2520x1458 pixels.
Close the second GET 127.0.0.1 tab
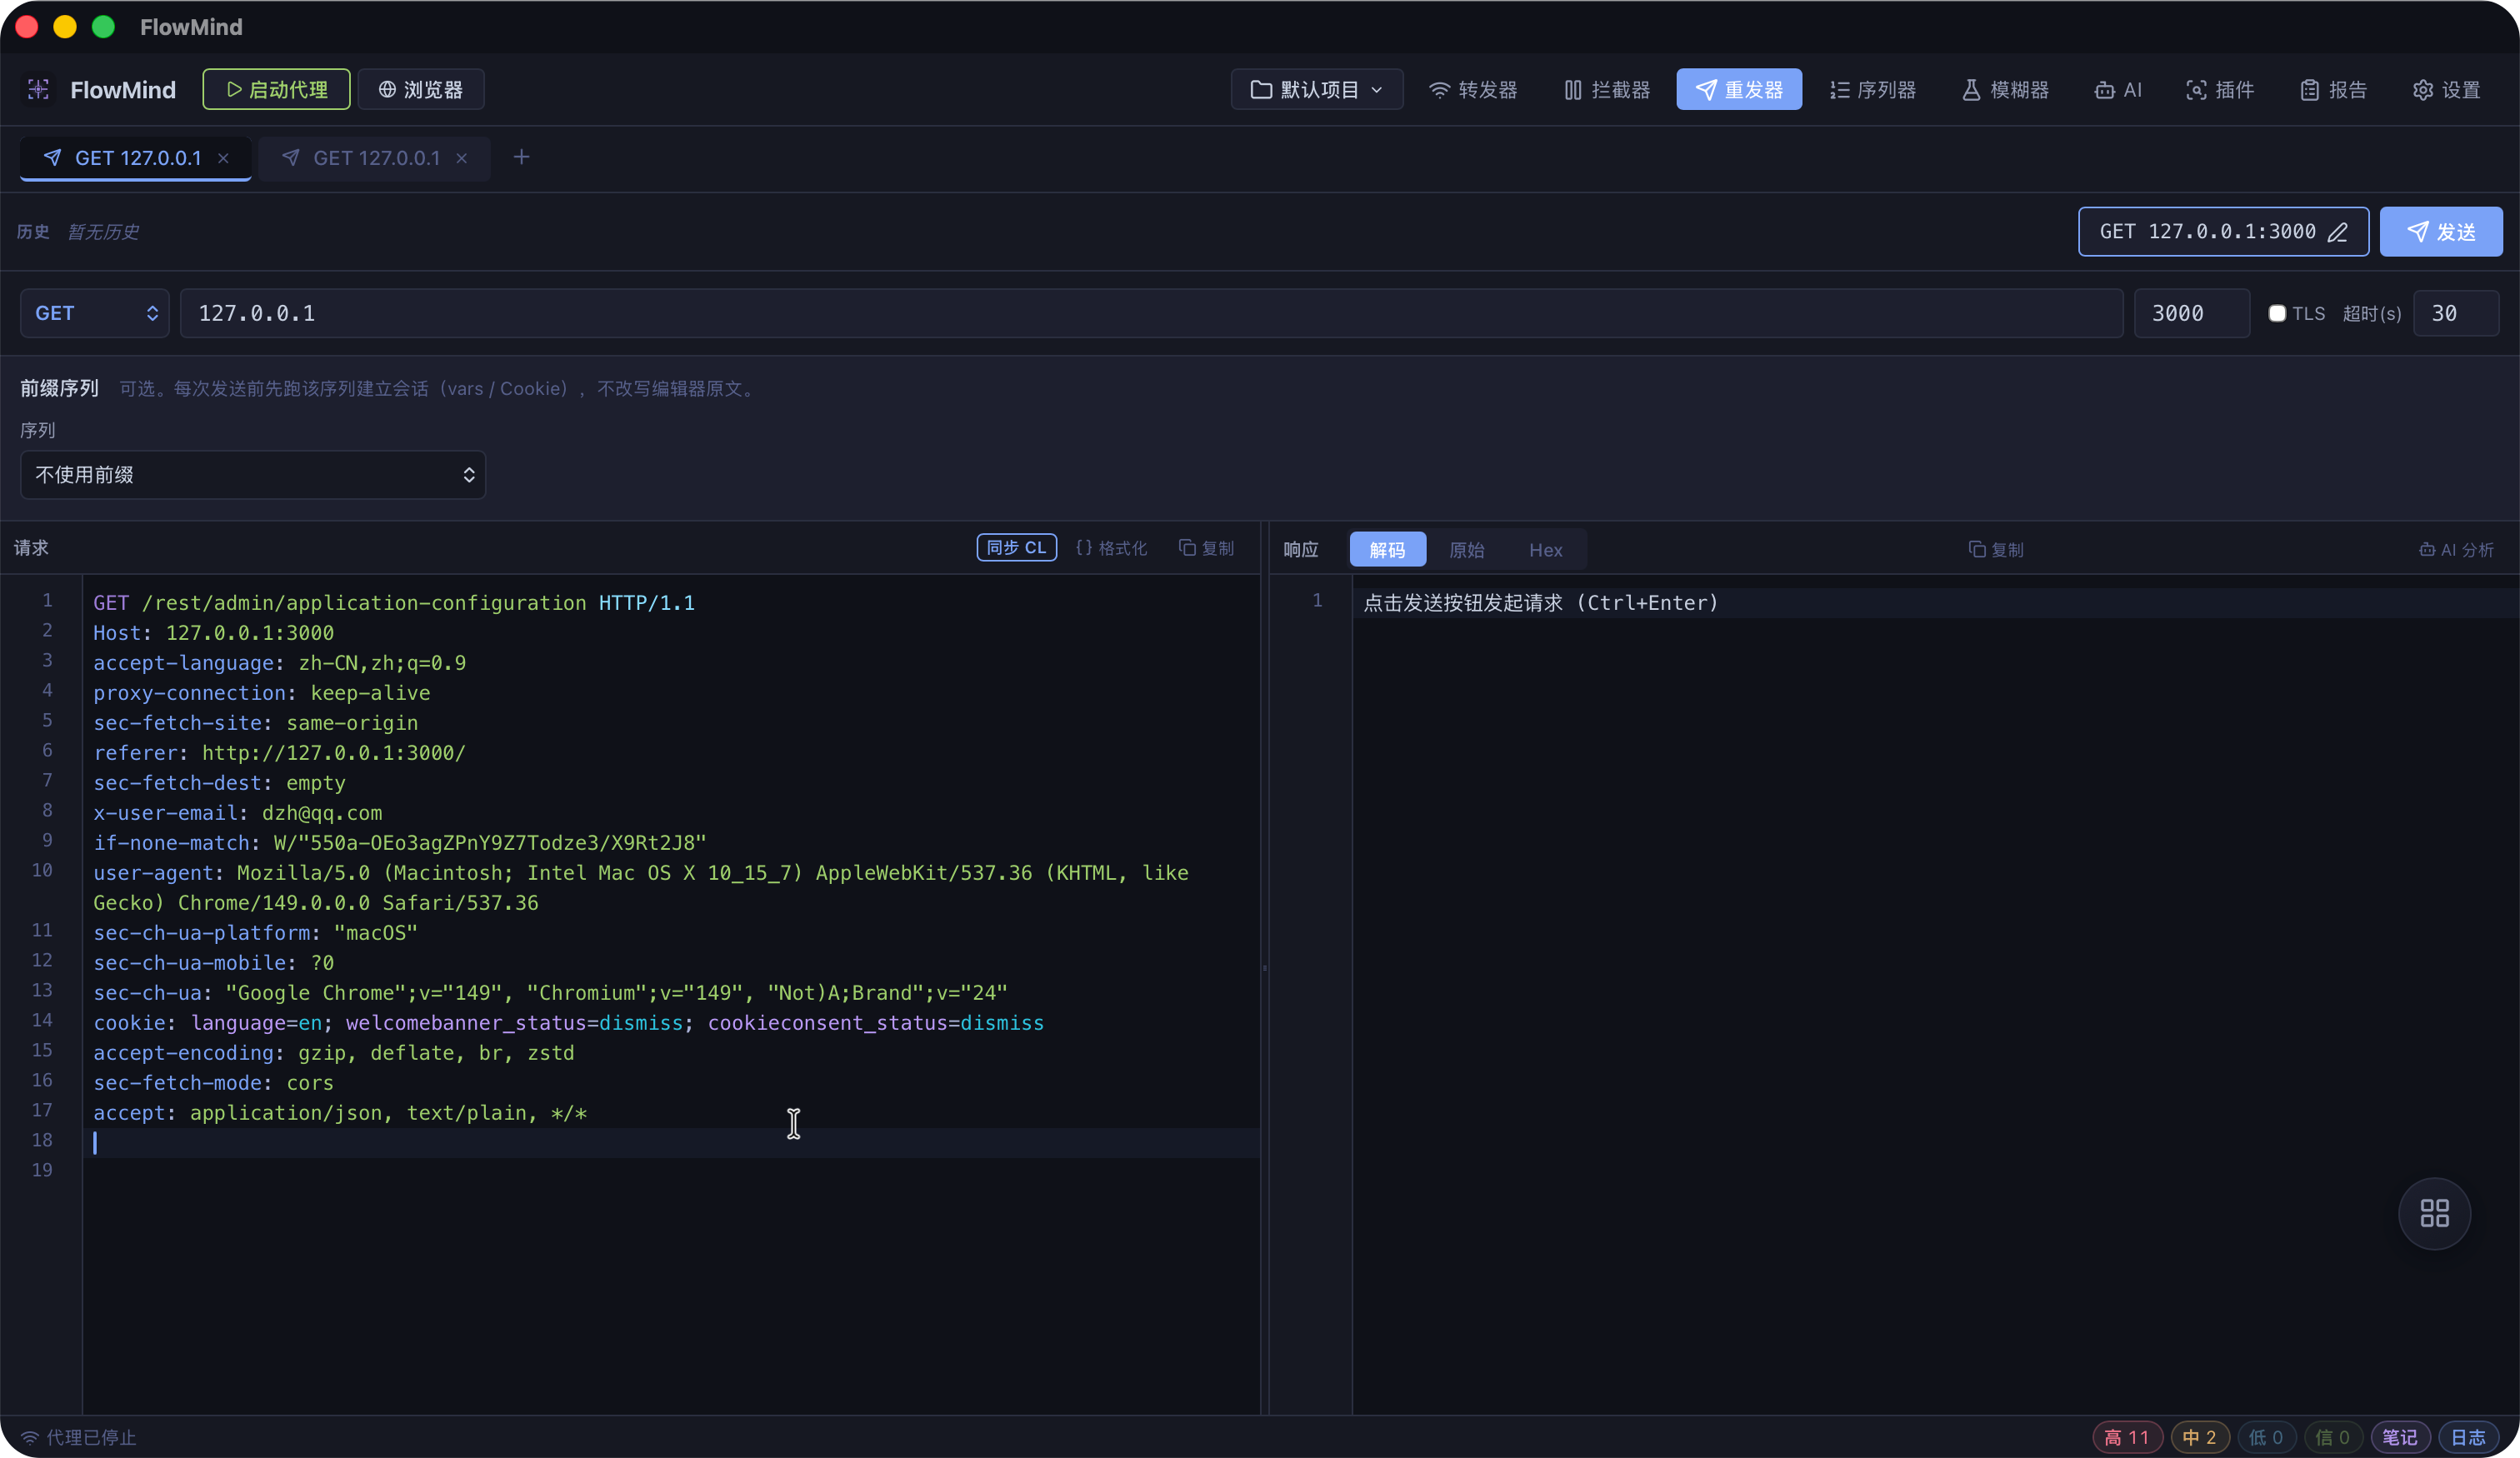462,158
